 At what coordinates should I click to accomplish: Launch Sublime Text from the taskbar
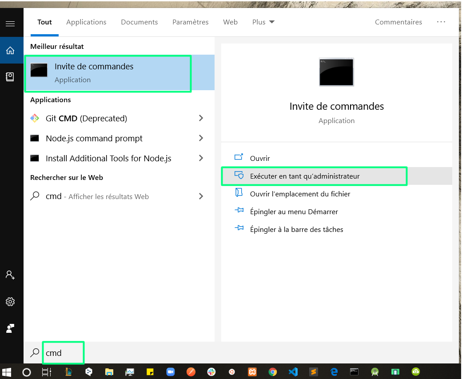tap(313, 372)
